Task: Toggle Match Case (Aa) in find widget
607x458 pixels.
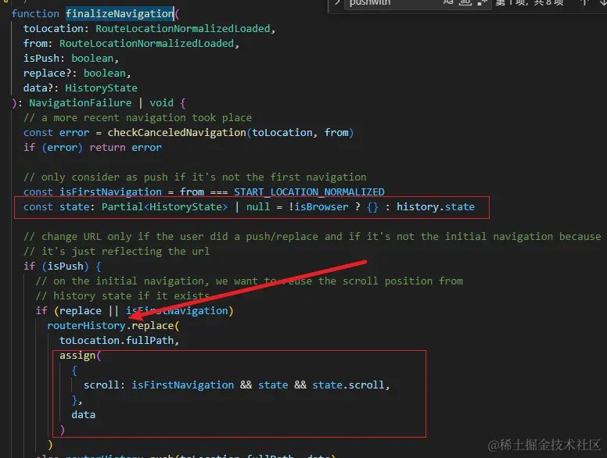Action: [448, 2]
